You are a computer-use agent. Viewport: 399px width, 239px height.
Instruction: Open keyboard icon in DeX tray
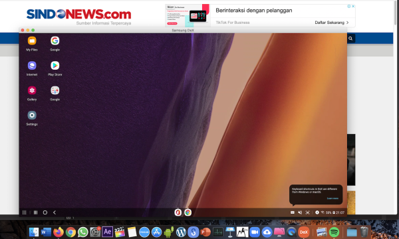click(x=293, y=212)
